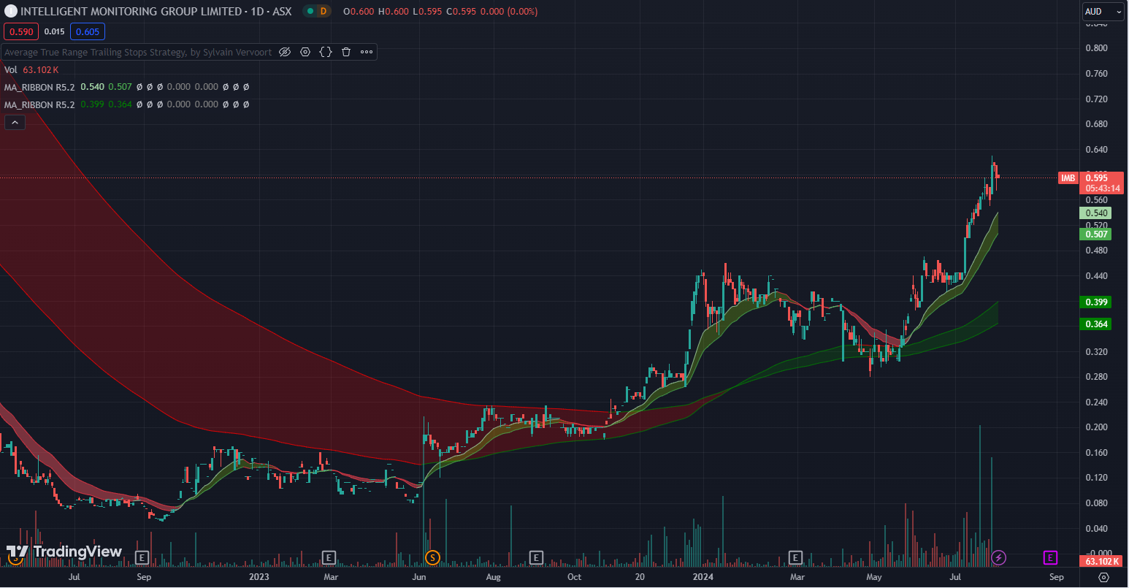The height and width of the screenshot is (588, 1129).
Task: Click the Vol indicator legend label
Action: 11,69
